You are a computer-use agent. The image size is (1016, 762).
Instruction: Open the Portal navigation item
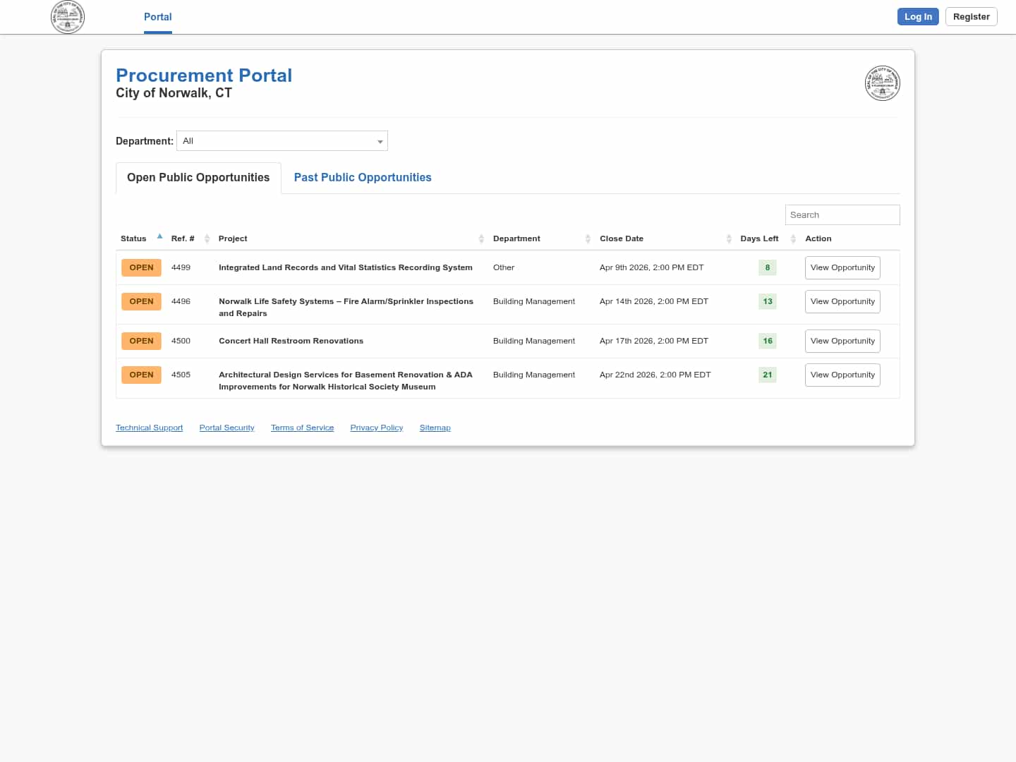[x=157, y=17]
